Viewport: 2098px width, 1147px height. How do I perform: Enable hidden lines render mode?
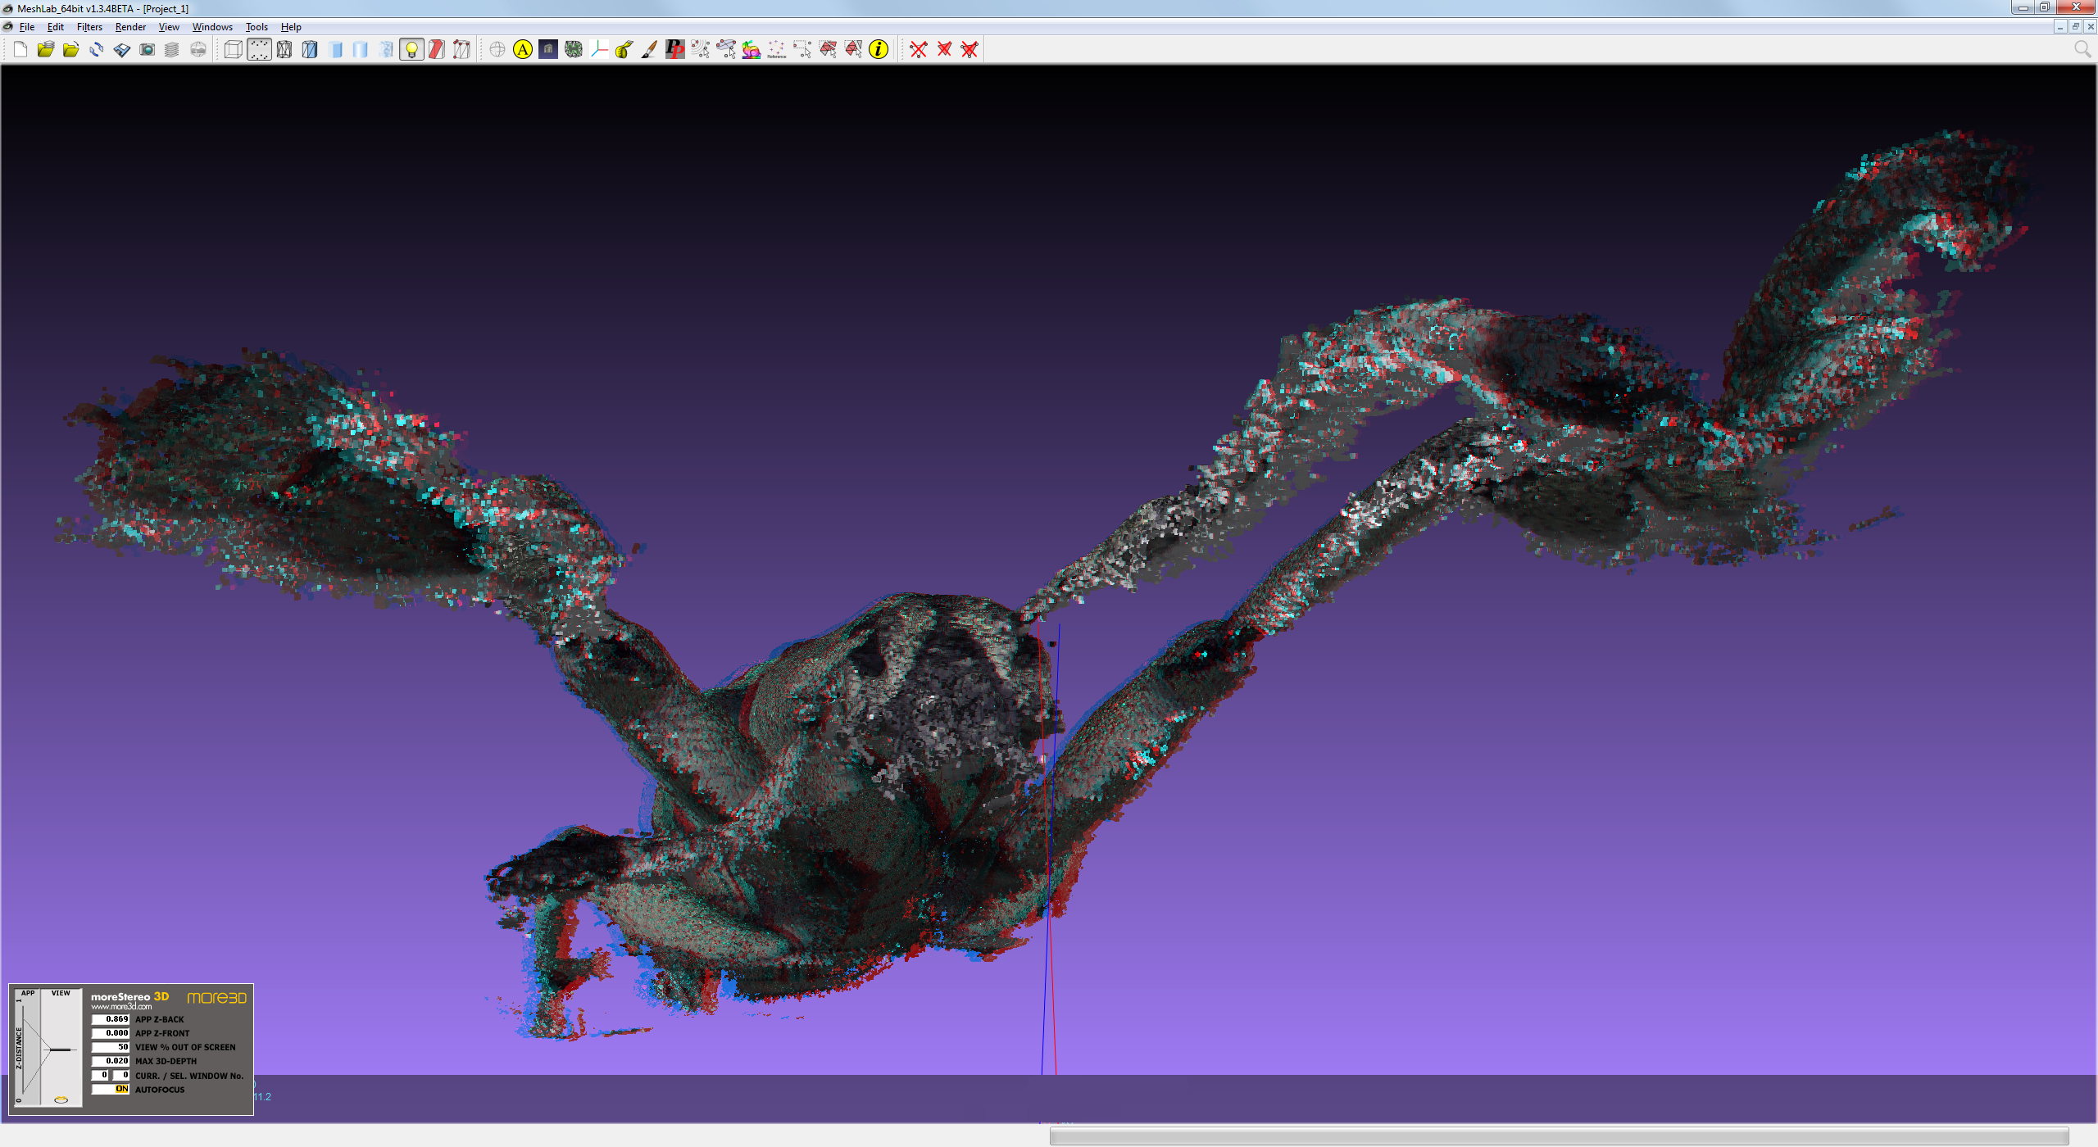tap(310, 50)
